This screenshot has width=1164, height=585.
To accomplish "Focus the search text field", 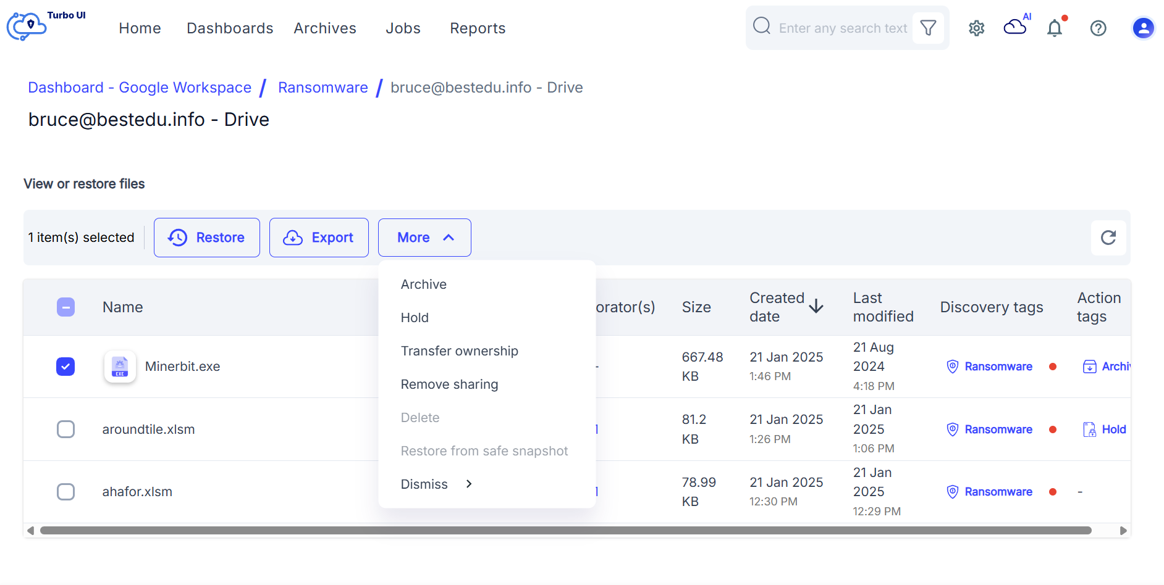I will (843, 28).
